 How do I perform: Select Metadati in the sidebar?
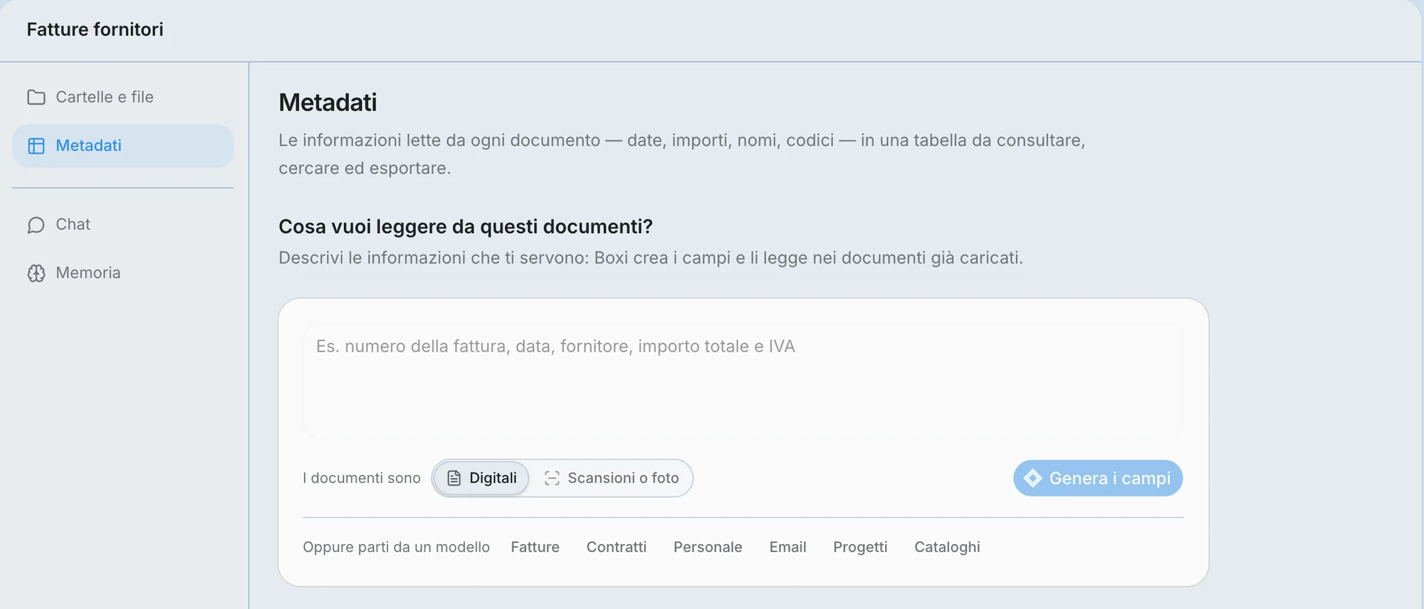tap(122, 146)
